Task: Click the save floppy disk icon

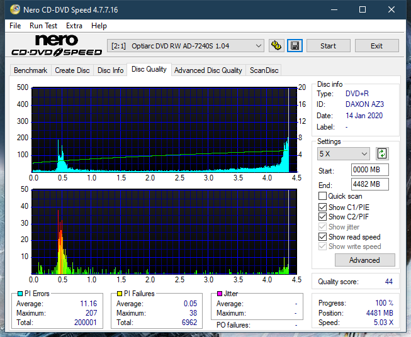Action: [294, 46]
